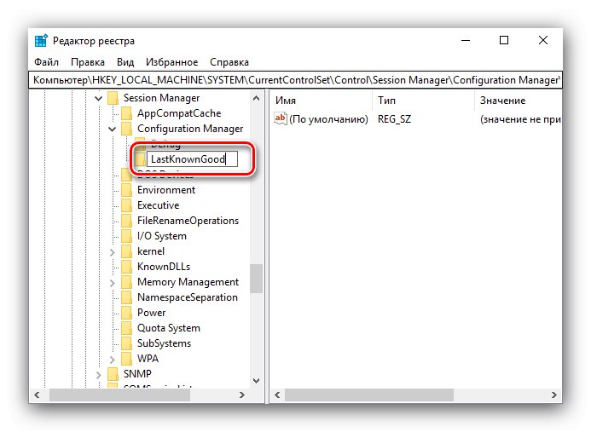591x432 pixels.
Task: Select the I/O System key
Action: pos(162,237)
